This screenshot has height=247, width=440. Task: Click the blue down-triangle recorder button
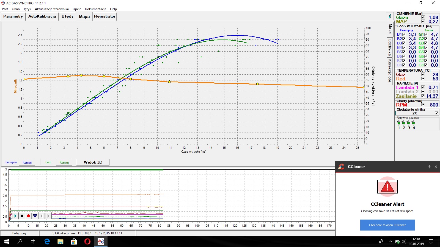pos(35,216)
